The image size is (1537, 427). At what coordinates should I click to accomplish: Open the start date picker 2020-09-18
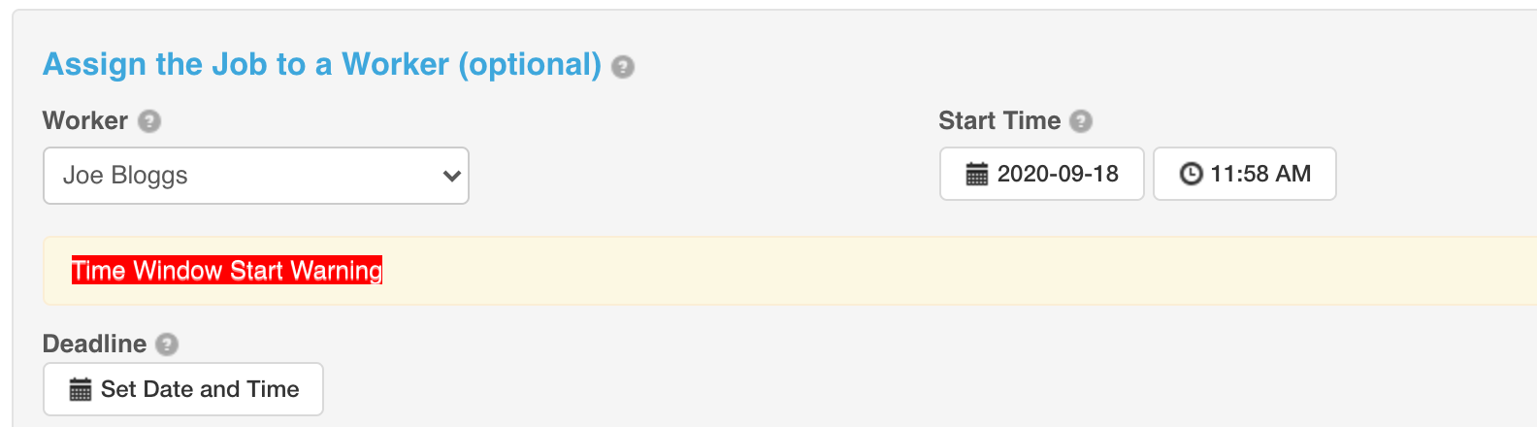tap(1042, 174)
